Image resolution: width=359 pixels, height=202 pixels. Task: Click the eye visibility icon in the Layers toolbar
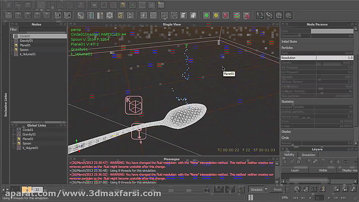tap(346, 162)
